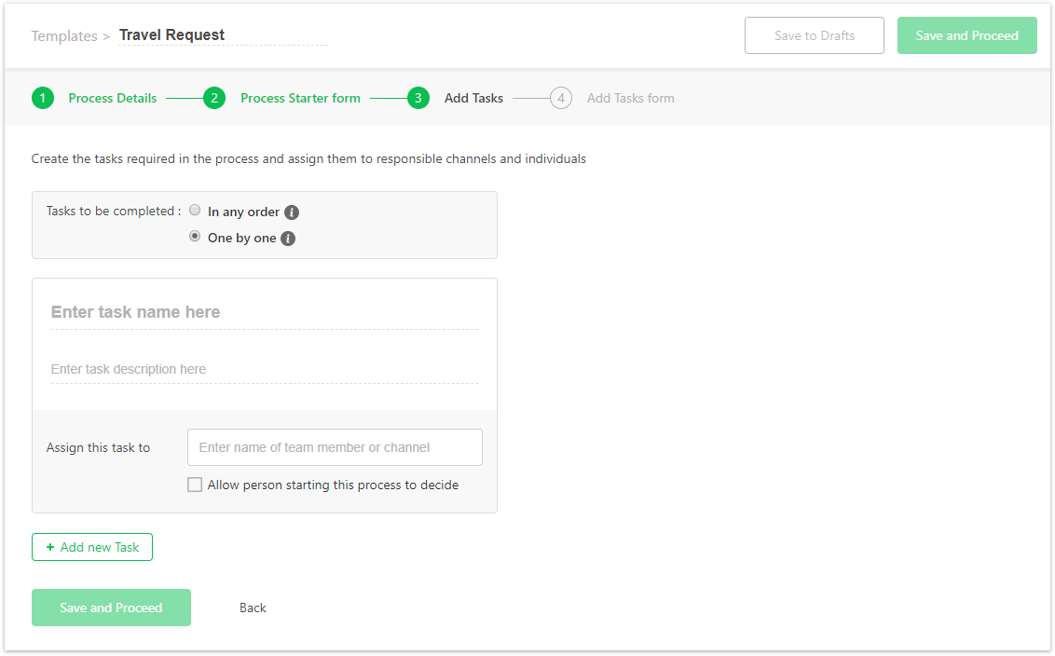Go to the Process Details step

pos(113,98)
